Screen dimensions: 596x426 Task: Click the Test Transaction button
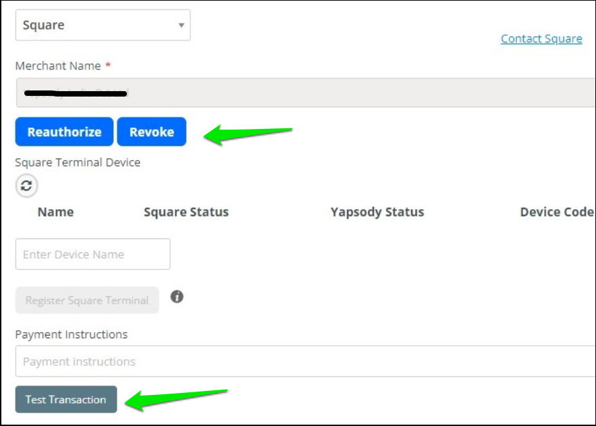point(66,400)
